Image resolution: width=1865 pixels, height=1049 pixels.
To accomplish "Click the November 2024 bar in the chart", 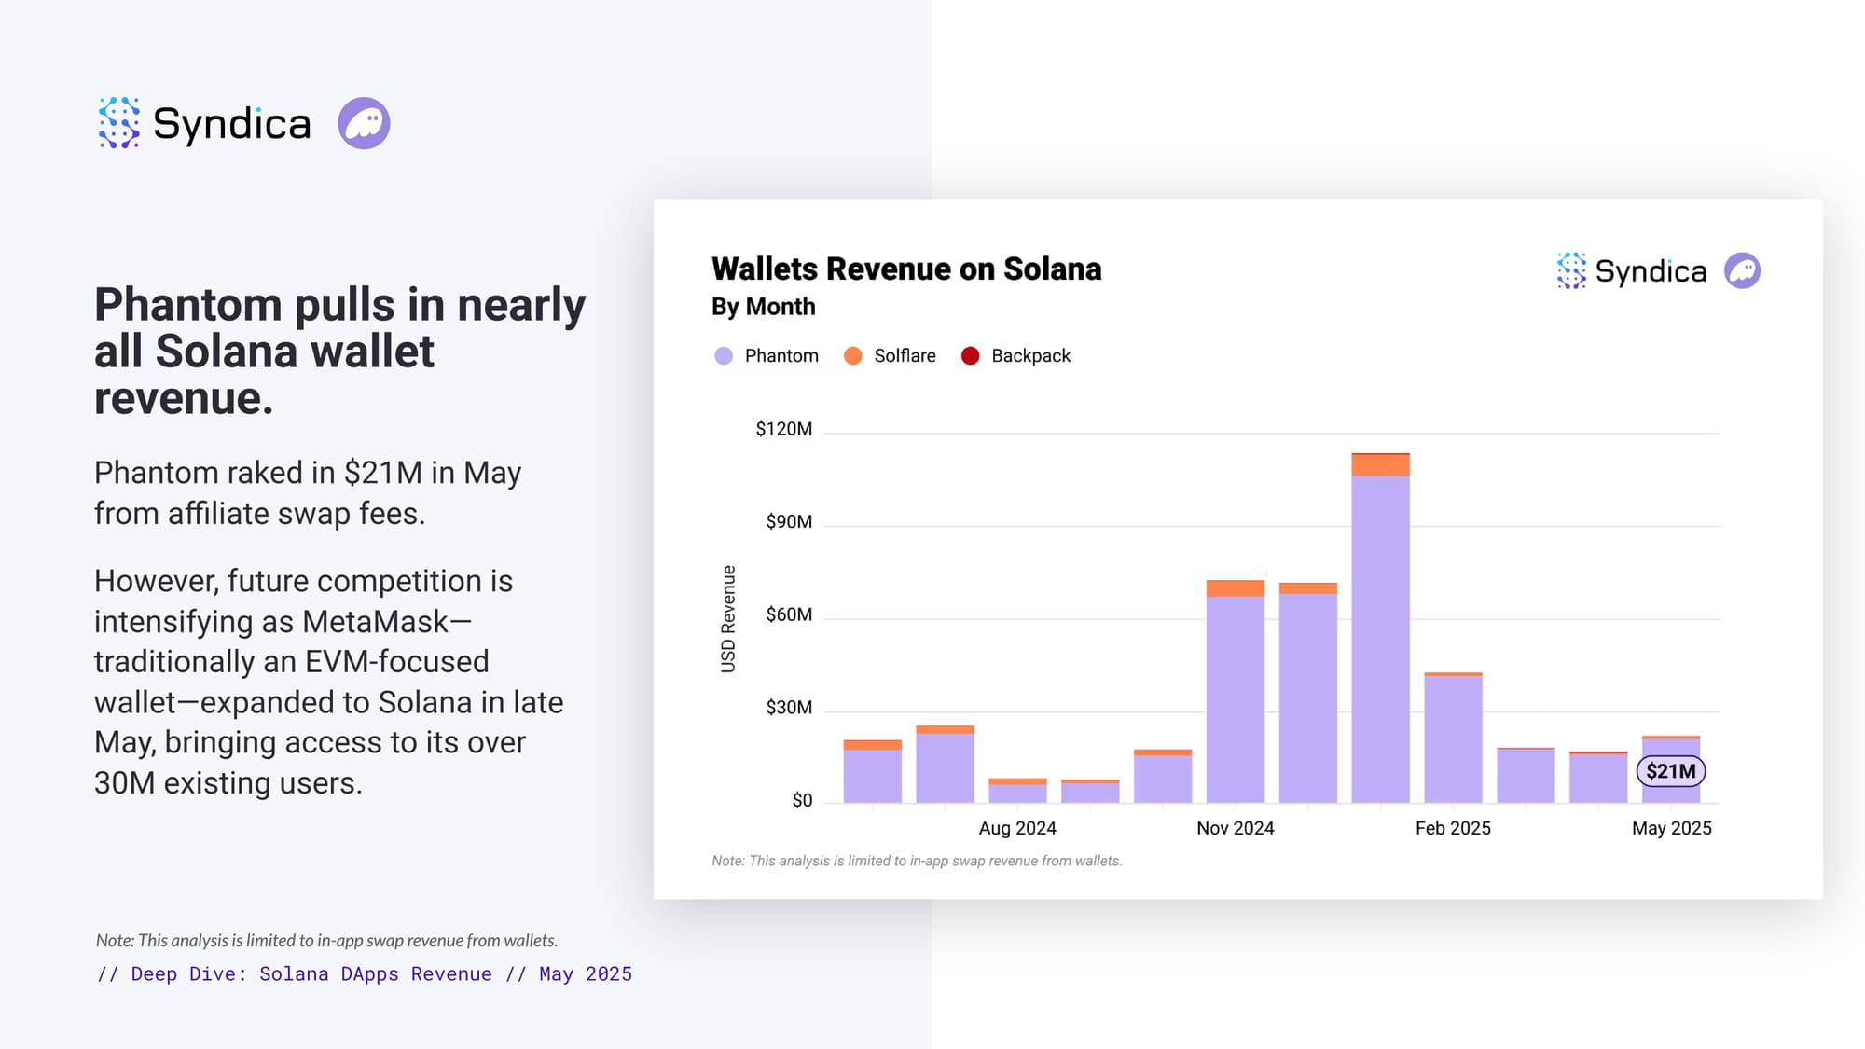I will point(1235,691).
